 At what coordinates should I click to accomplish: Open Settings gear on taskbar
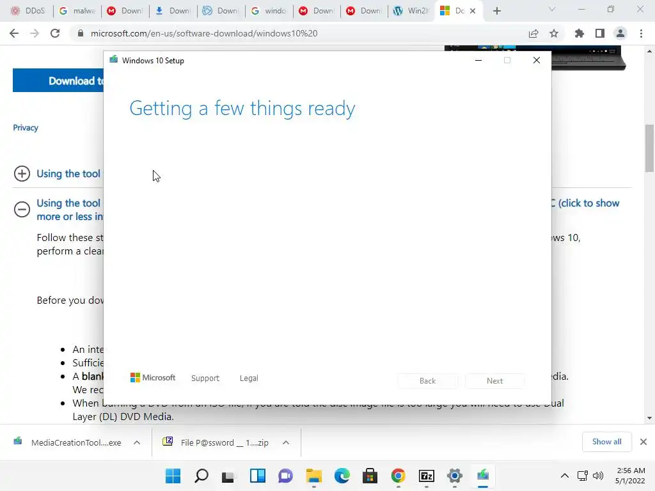point(455,476)
